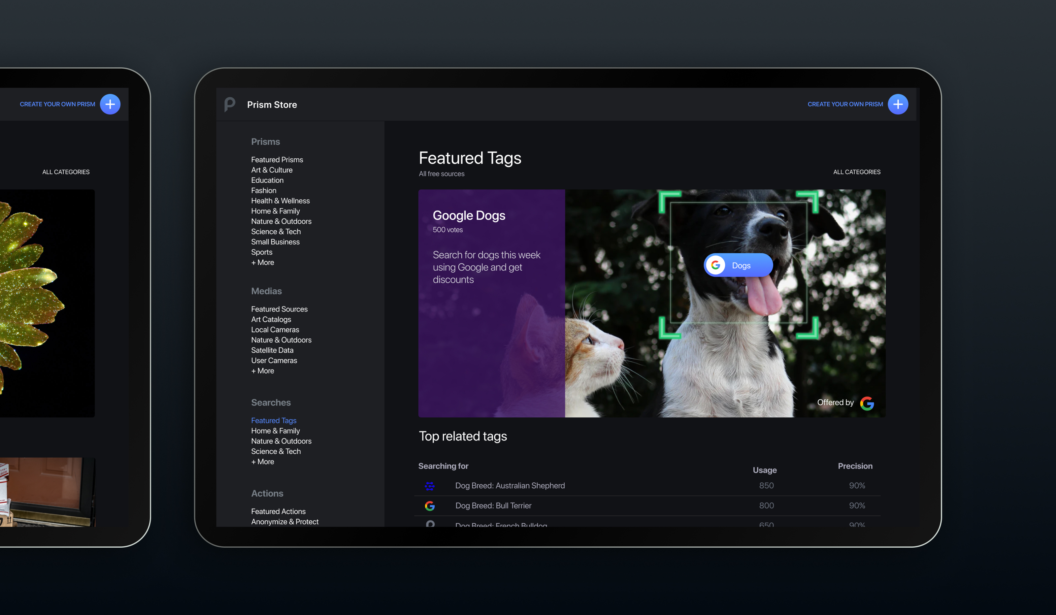Click the Medias section heading
Viewport: 1056px width, 615px height.
pos(266,291)
